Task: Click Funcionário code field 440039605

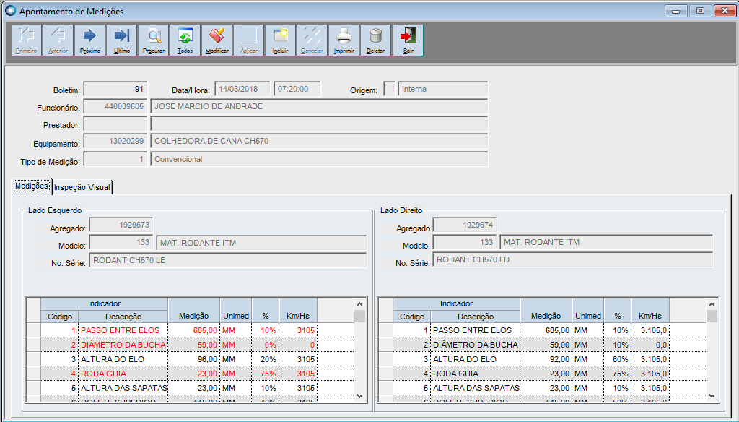Action: 115,107
